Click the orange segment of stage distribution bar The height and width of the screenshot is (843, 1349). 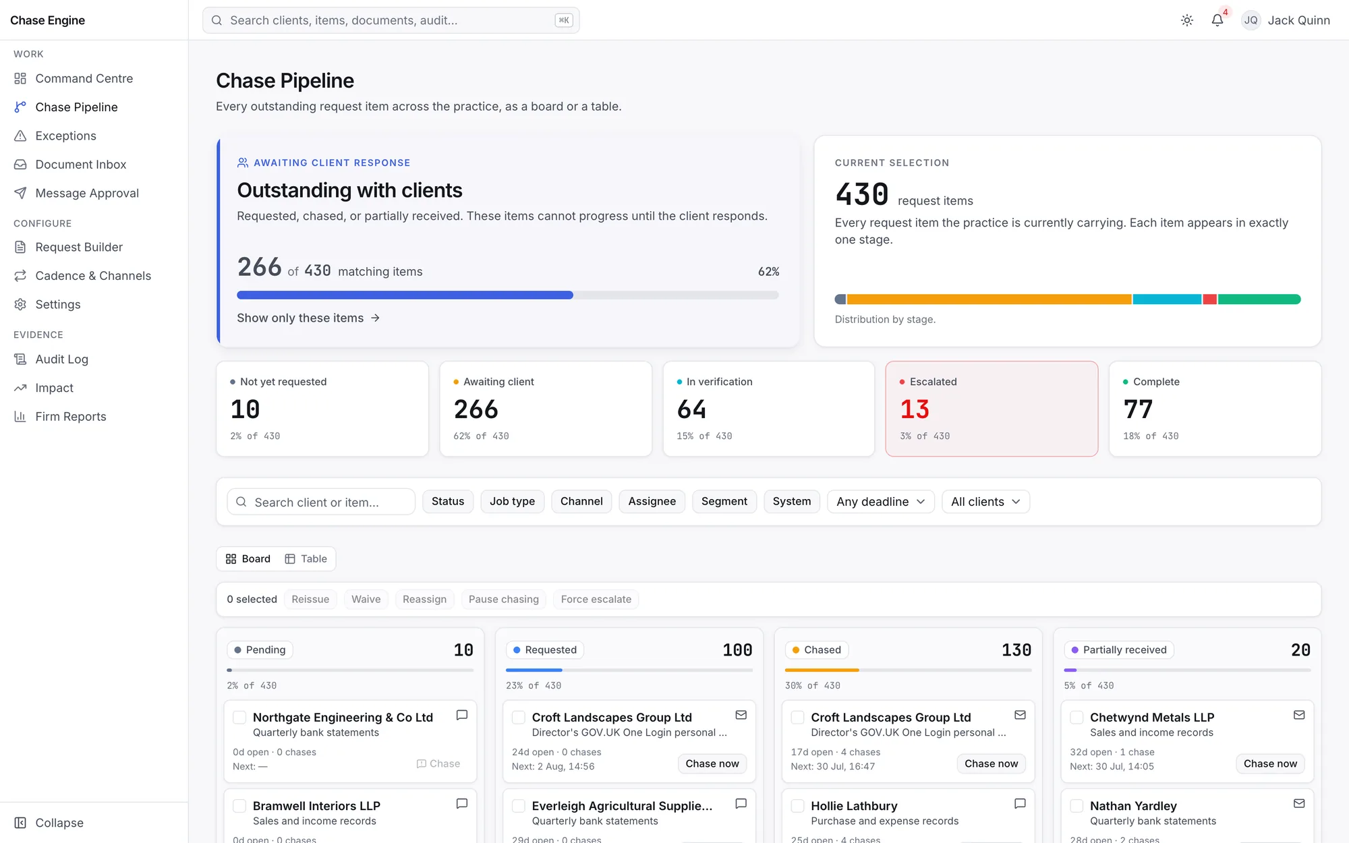tap(989, 299)
